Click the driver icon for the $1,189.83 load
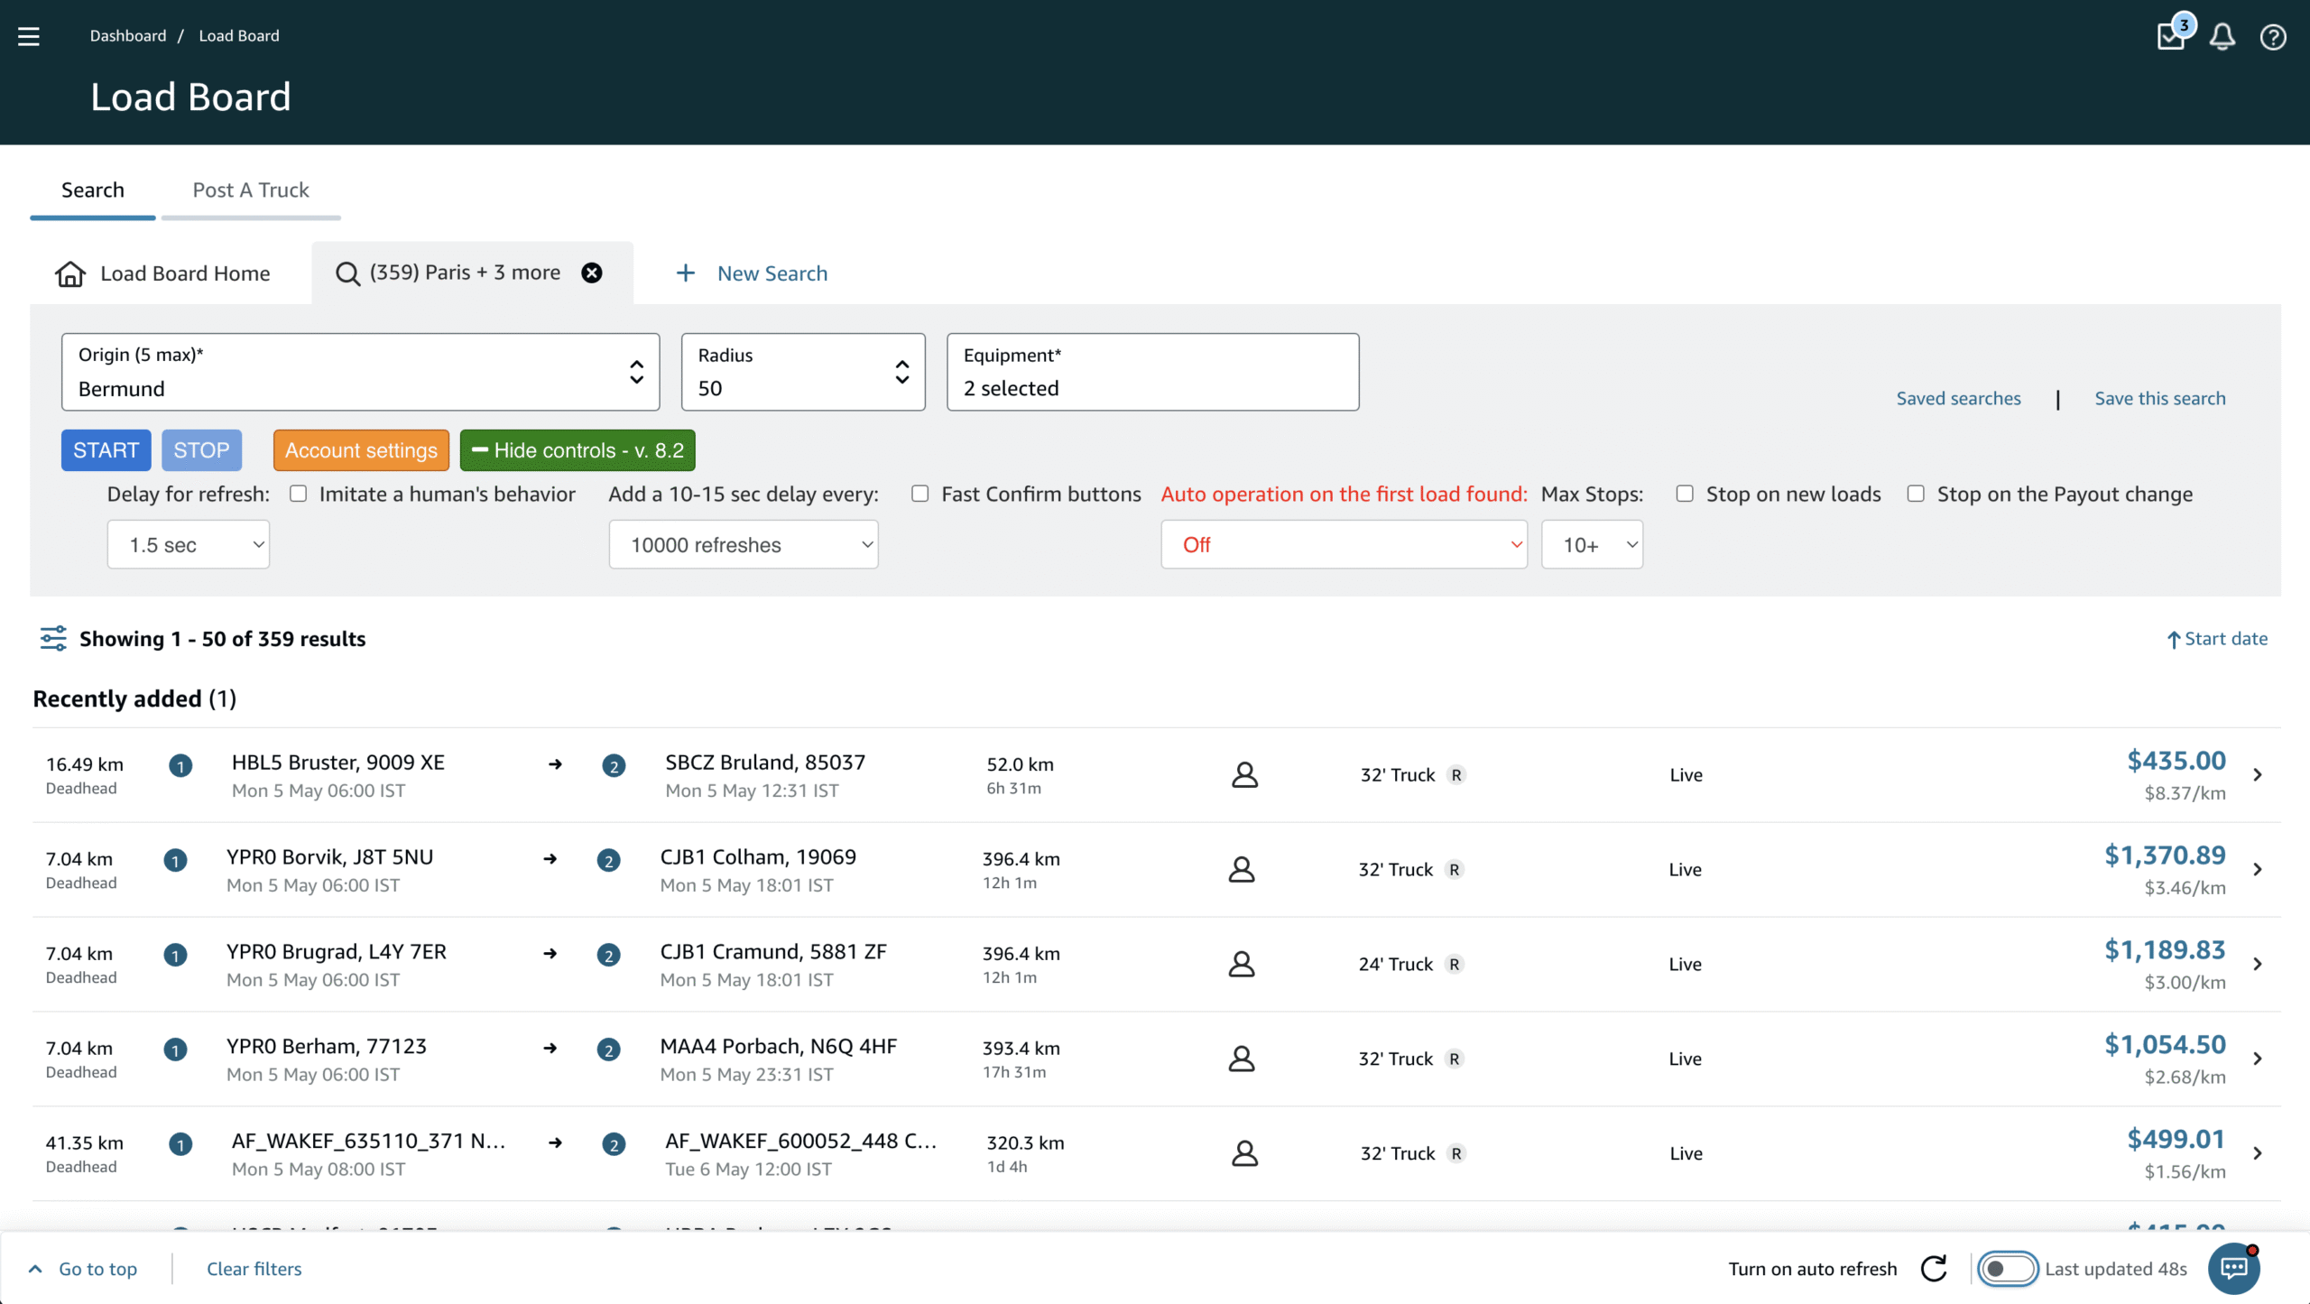 [1242, 964]
